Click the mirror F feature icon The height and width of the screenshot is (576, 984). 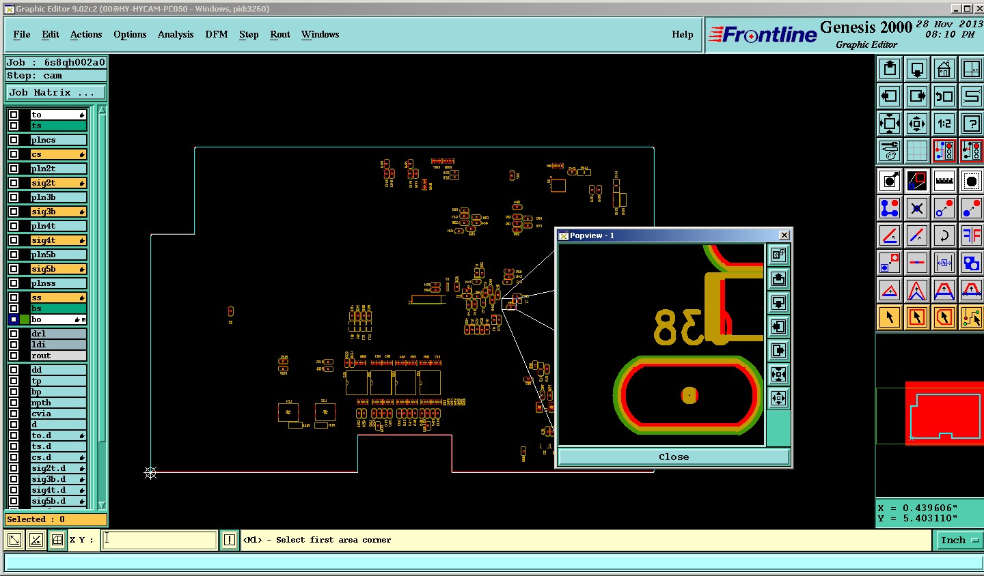(972, 235)
